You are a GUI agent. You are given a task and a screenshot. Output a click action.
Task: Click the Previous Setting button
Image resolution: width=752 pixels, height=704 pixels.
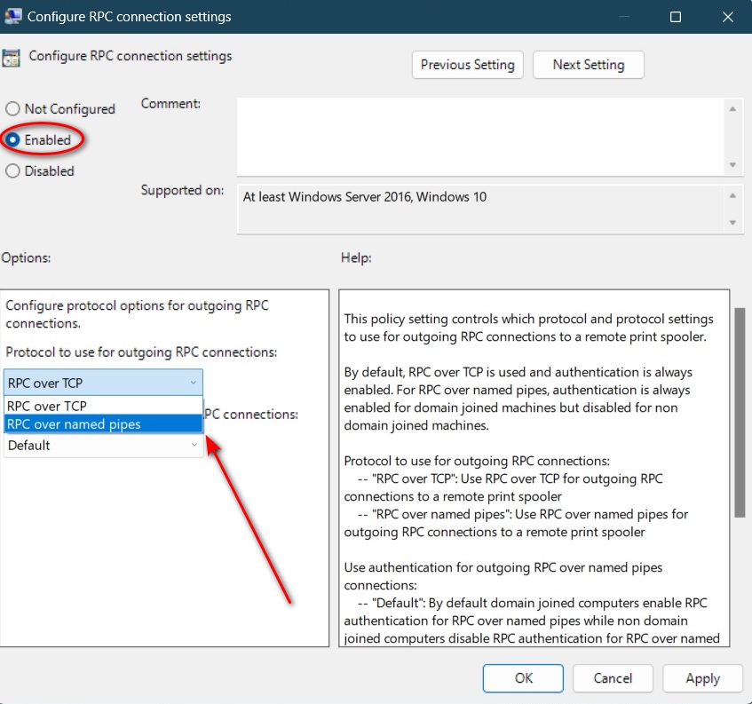point(467,65)
